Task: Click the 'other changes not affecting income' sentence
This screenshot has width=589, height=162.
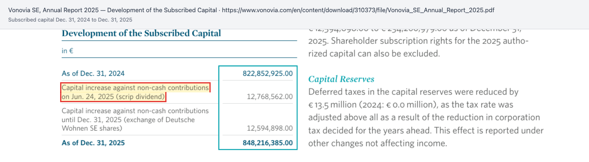Action: click(x=376, y=143)
